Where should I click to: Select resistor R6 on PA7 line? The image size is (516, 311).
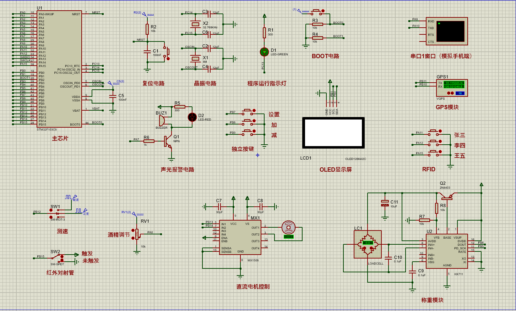click(148, 141)
